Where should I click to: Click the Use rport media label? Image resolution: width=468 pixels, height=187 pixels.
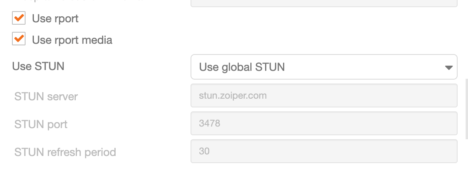click(x=72, y=40)
